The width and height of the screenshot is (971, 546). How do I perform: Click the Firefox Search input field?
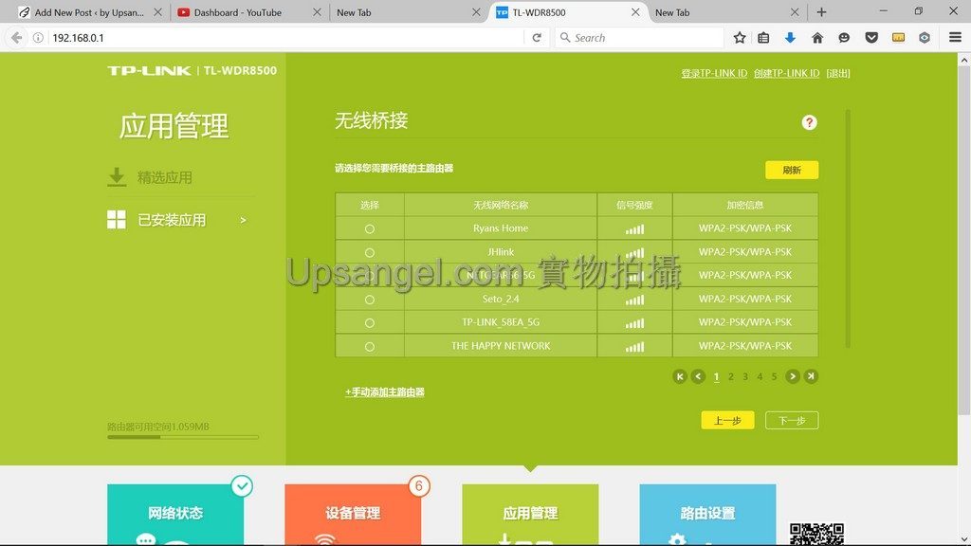pyautogui.click(x=639, y=38)
